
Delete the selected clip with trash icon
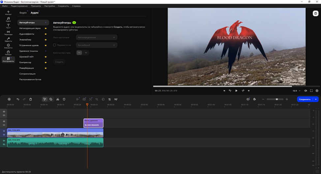click(x=31, y=99)
